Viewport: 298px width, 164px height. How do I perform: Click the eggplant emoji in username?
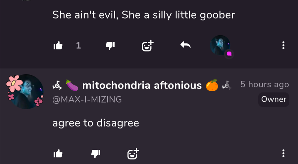(x=72, y=85)
